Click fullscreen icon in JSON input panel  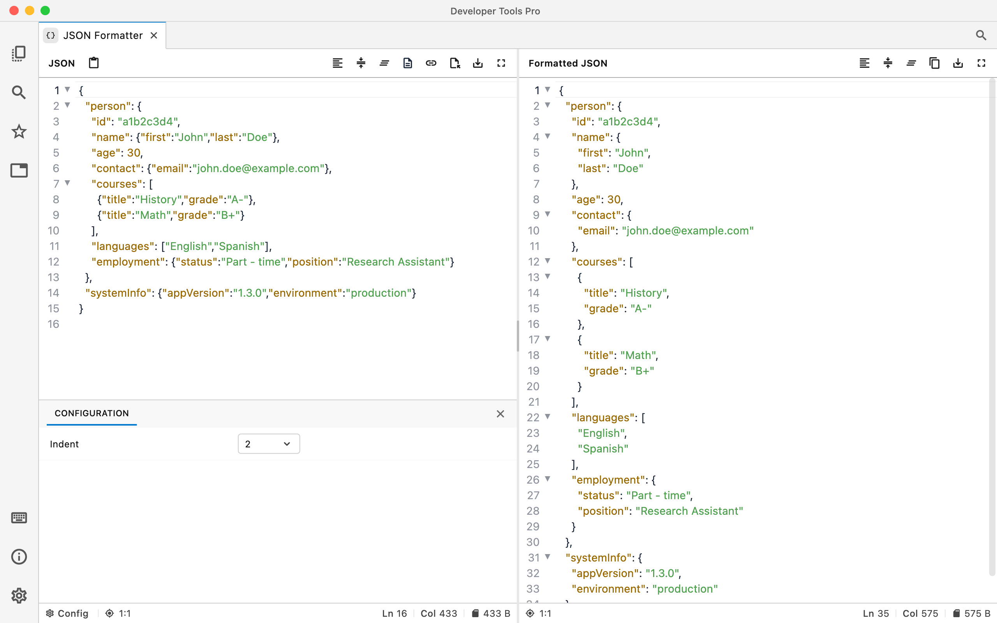(x=501, y=63)
